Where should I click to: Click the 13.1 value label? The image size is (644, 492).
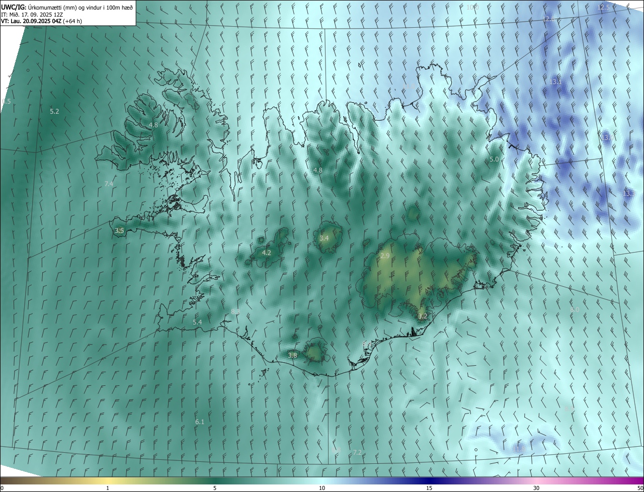coord(555,81)
